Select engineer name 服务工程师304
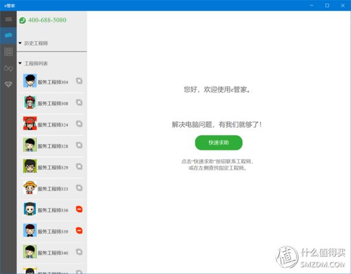 click(x=53, y=82)
